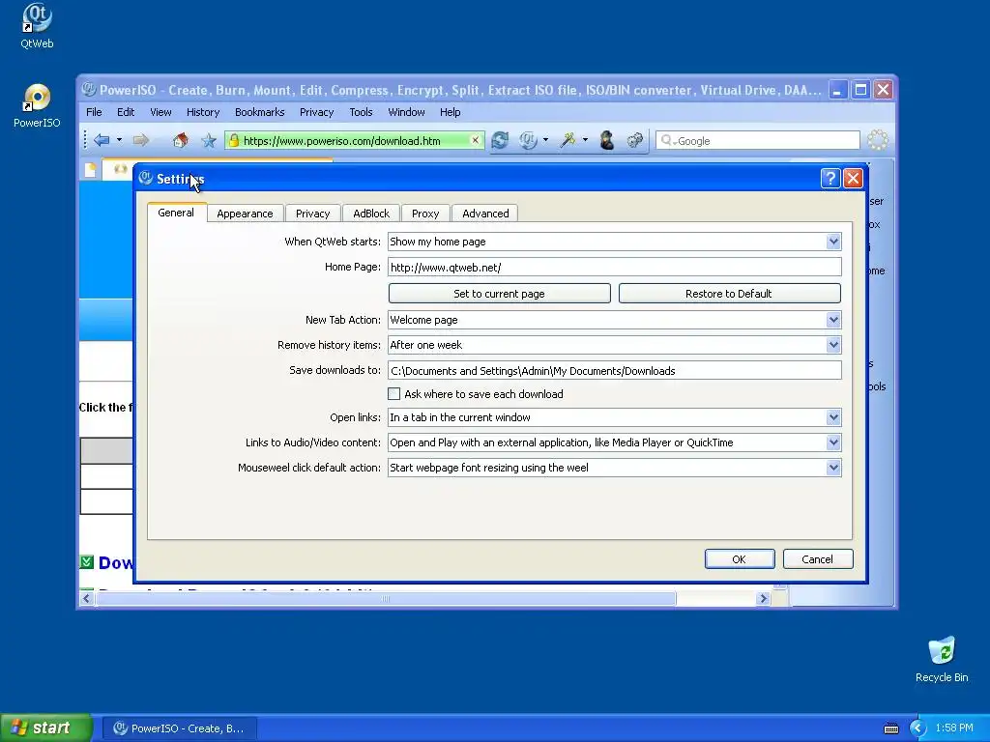Screen dimensions: 990x742
Task: Click the Reload page icon
Action: click(500, 140)
